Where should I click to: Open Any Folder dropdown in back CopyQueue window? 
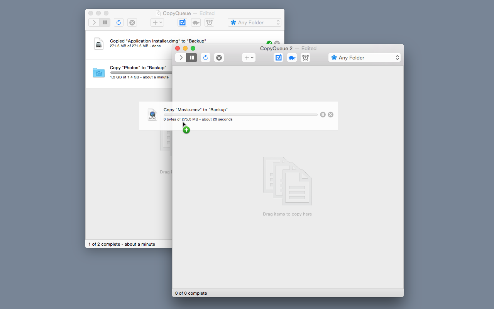coord(254,22)
